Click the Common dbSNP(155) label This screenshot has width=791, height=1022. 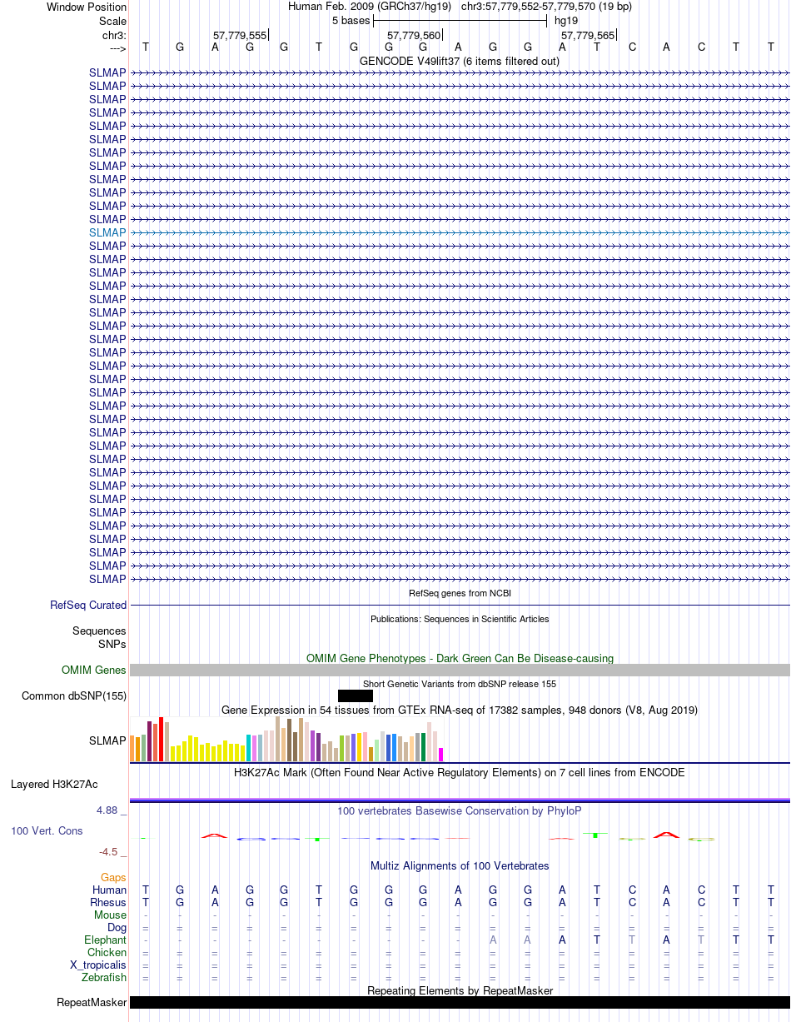(x=74, y=696)
